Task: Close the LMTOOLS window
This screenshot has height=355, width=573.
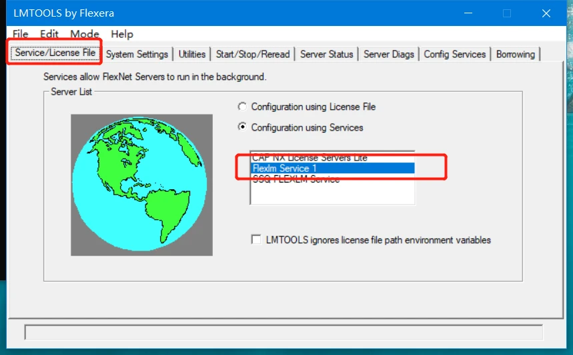Action: point(546,13)
